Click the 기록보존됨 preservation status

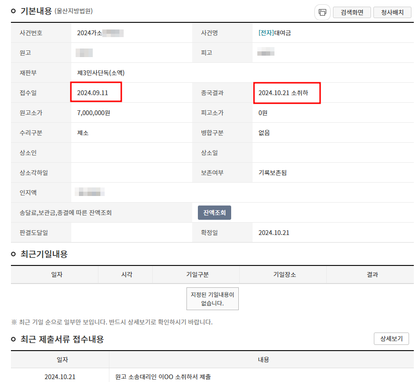point(273,173)
